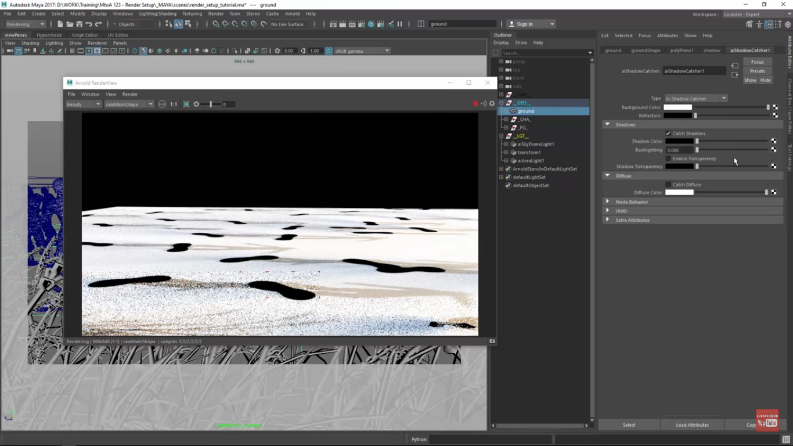793x446 pixels.
Task: Click the Outliner search field
Action: tap(545, 53)
